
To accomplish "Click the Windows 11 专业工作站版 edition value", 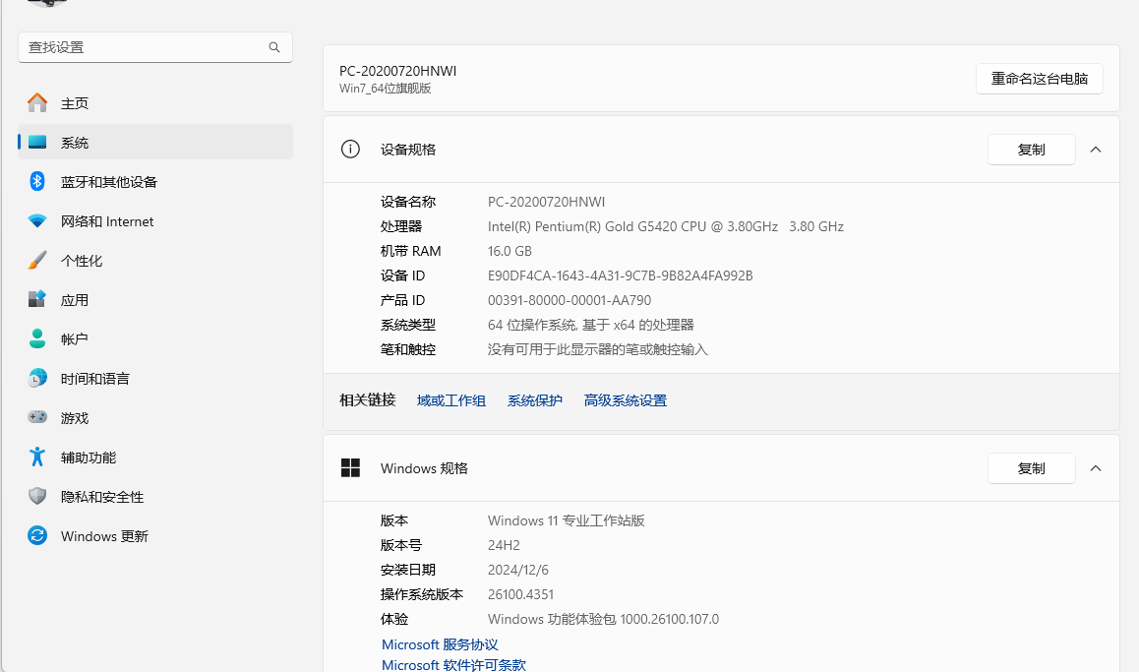I will click(x=567, y=520).
